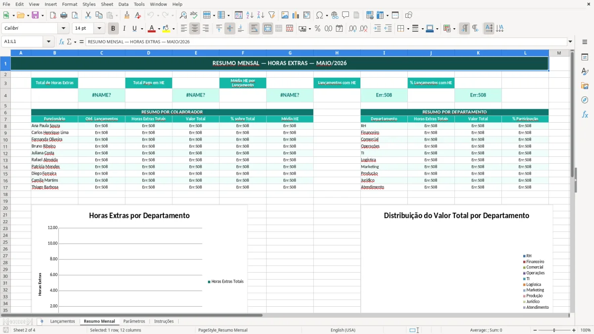Open the Format menu
The height and width of the screenshot is (334, 594).
pyautogui.click(x=70, y=4)
